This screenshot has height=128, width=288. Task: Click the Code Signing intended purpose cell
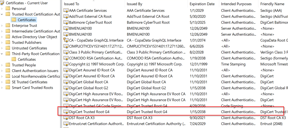point(232,106)
